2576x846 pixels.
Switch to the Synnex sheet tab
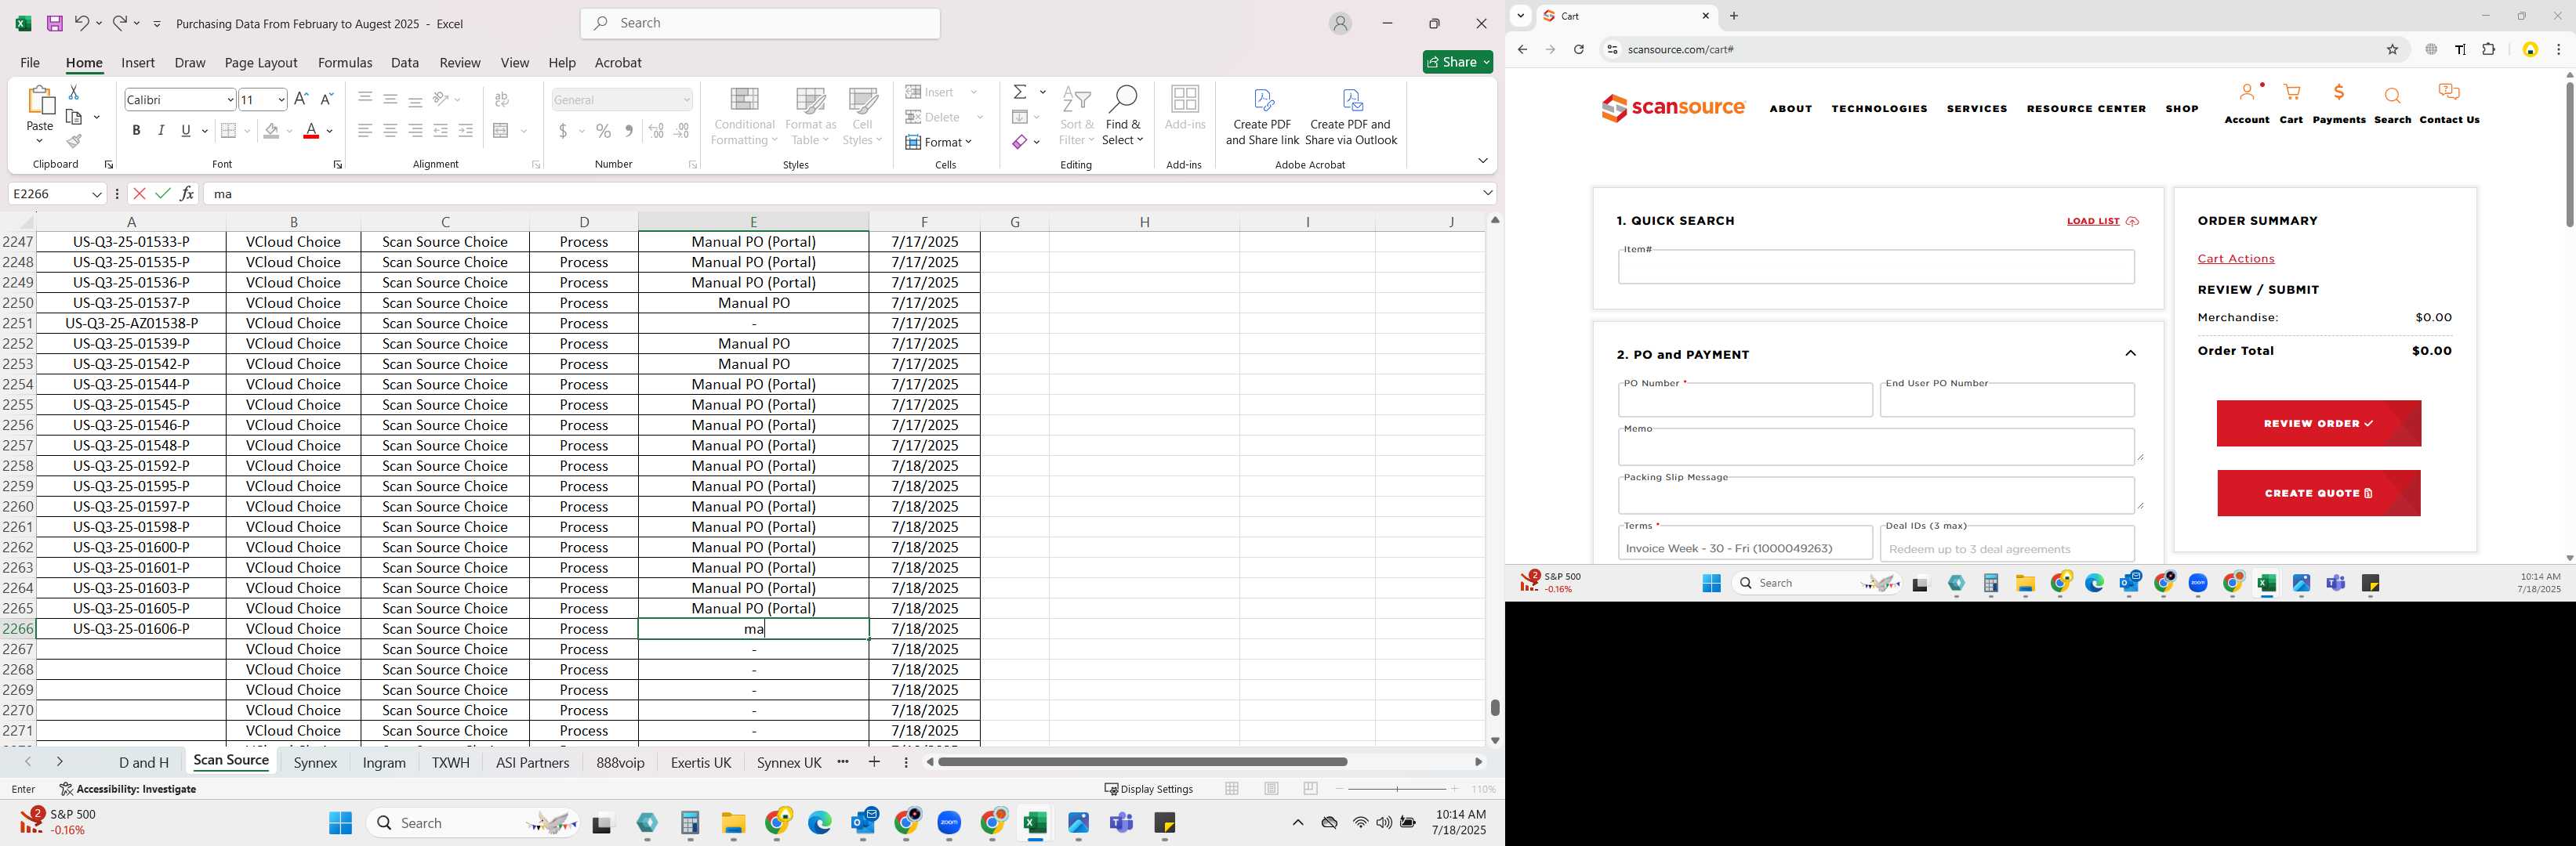tap(316, 762)
